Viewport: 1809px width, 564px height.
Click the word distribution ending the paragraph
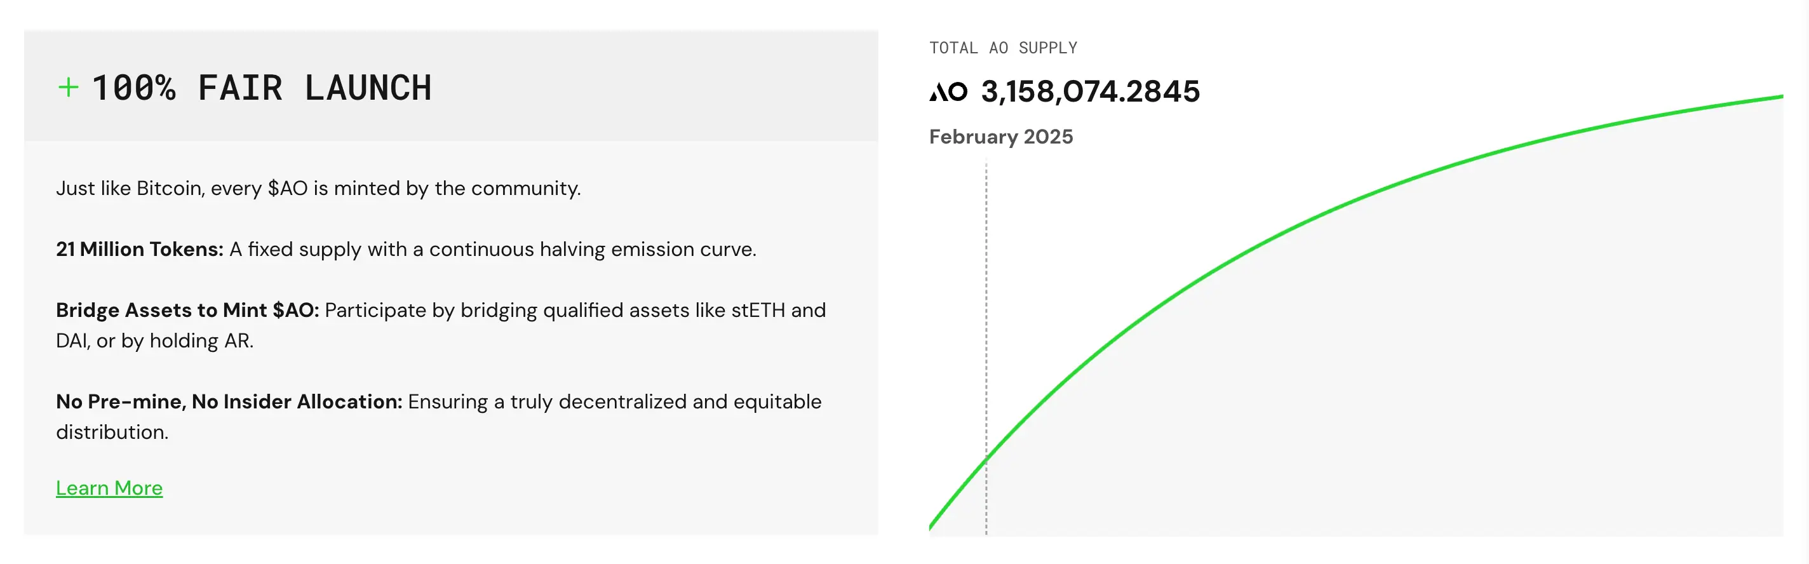(x=112, y=432)
